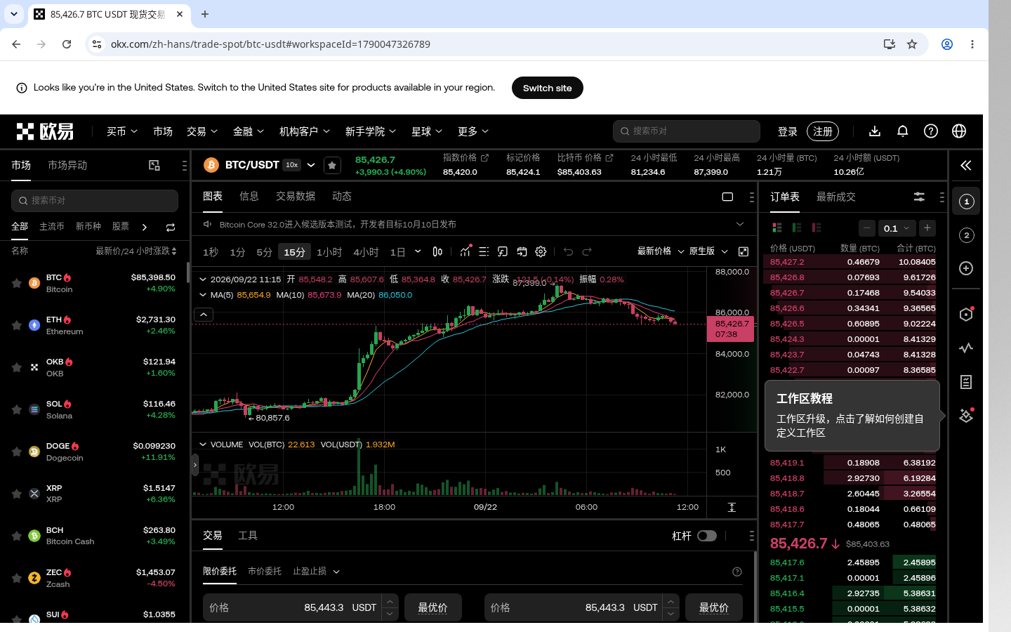This screenshot has width=1011, height=632.
Task: Redo chart action
Action: [x=587, y=251]
